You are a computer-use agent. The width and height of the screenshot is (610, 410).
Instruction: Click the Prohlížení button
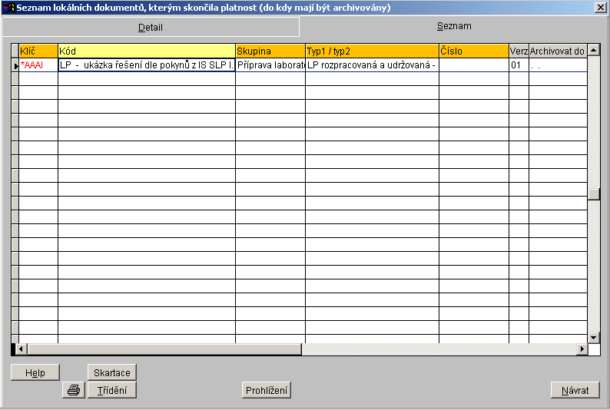pos(267,390)
